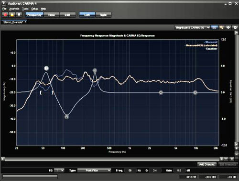Expand the EQ number dropdown
Viewport: 239px width, 181px height.
point(59,170)
